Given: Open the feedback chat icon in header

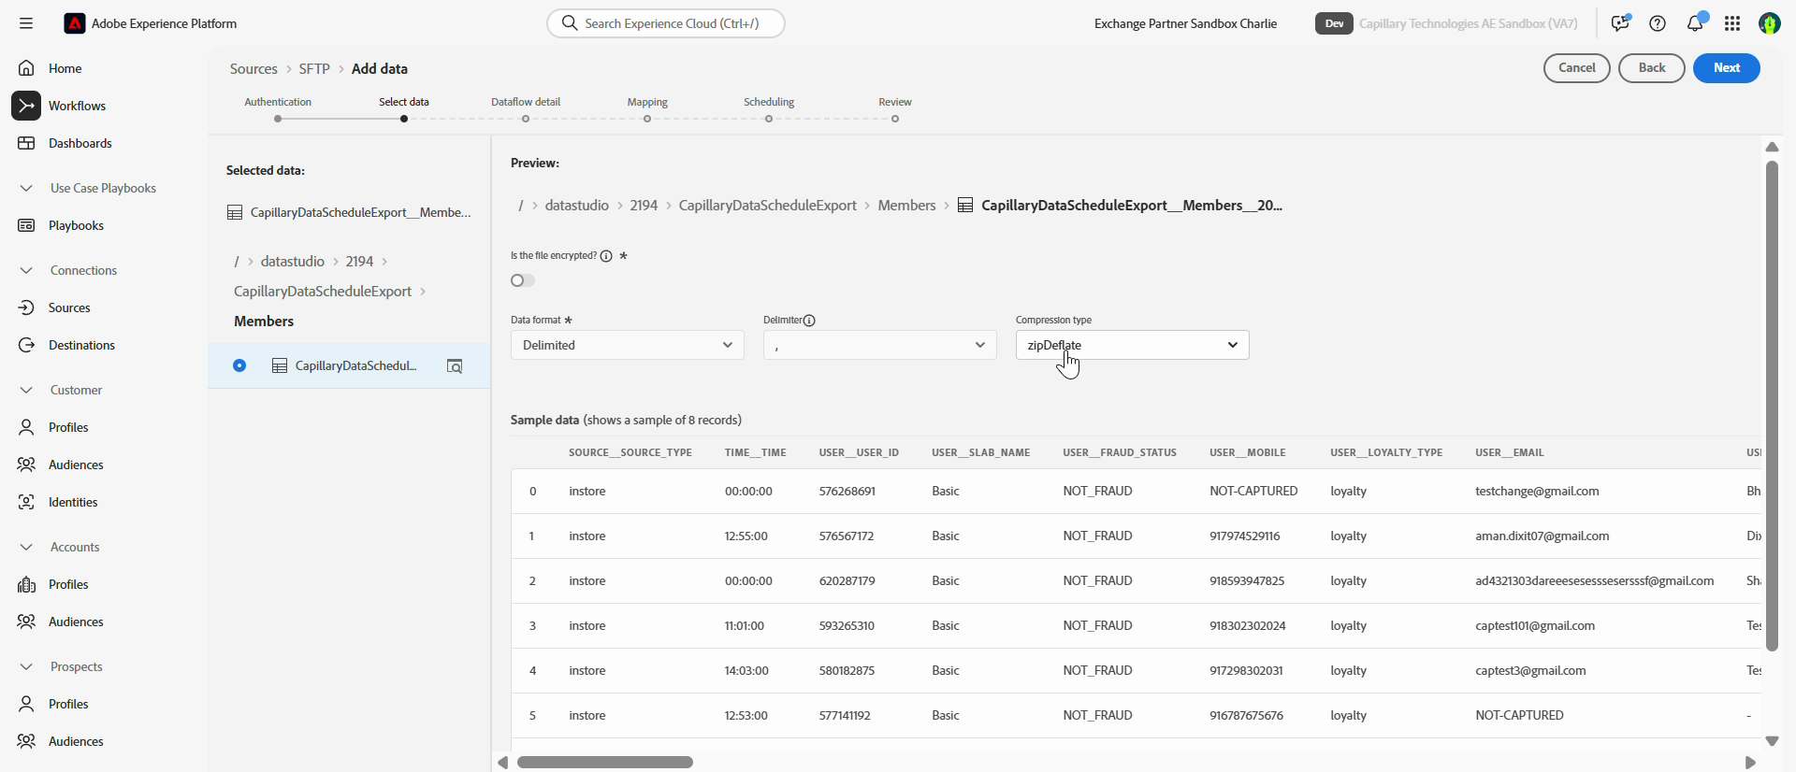Looking at the screenshot, I should tap(1620, 23).
